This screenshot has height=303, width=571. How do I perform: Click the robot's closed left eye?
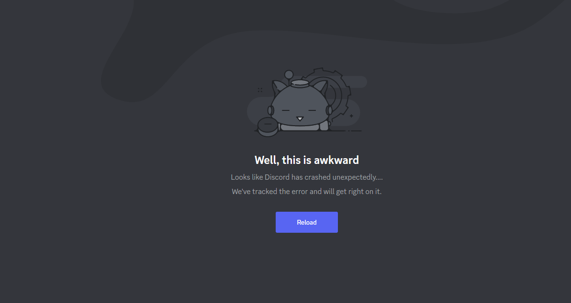pos(286,110)
